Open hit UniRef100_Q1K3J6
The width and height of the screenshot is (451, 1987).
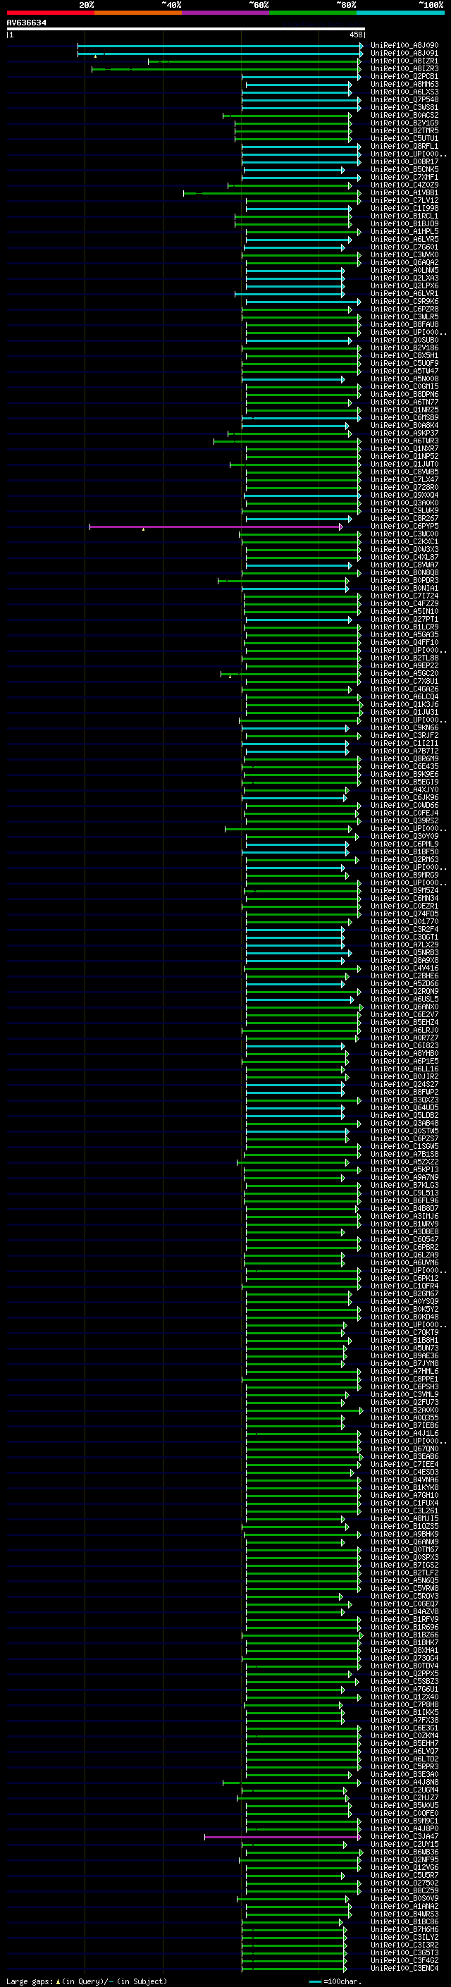pos(404,704)
